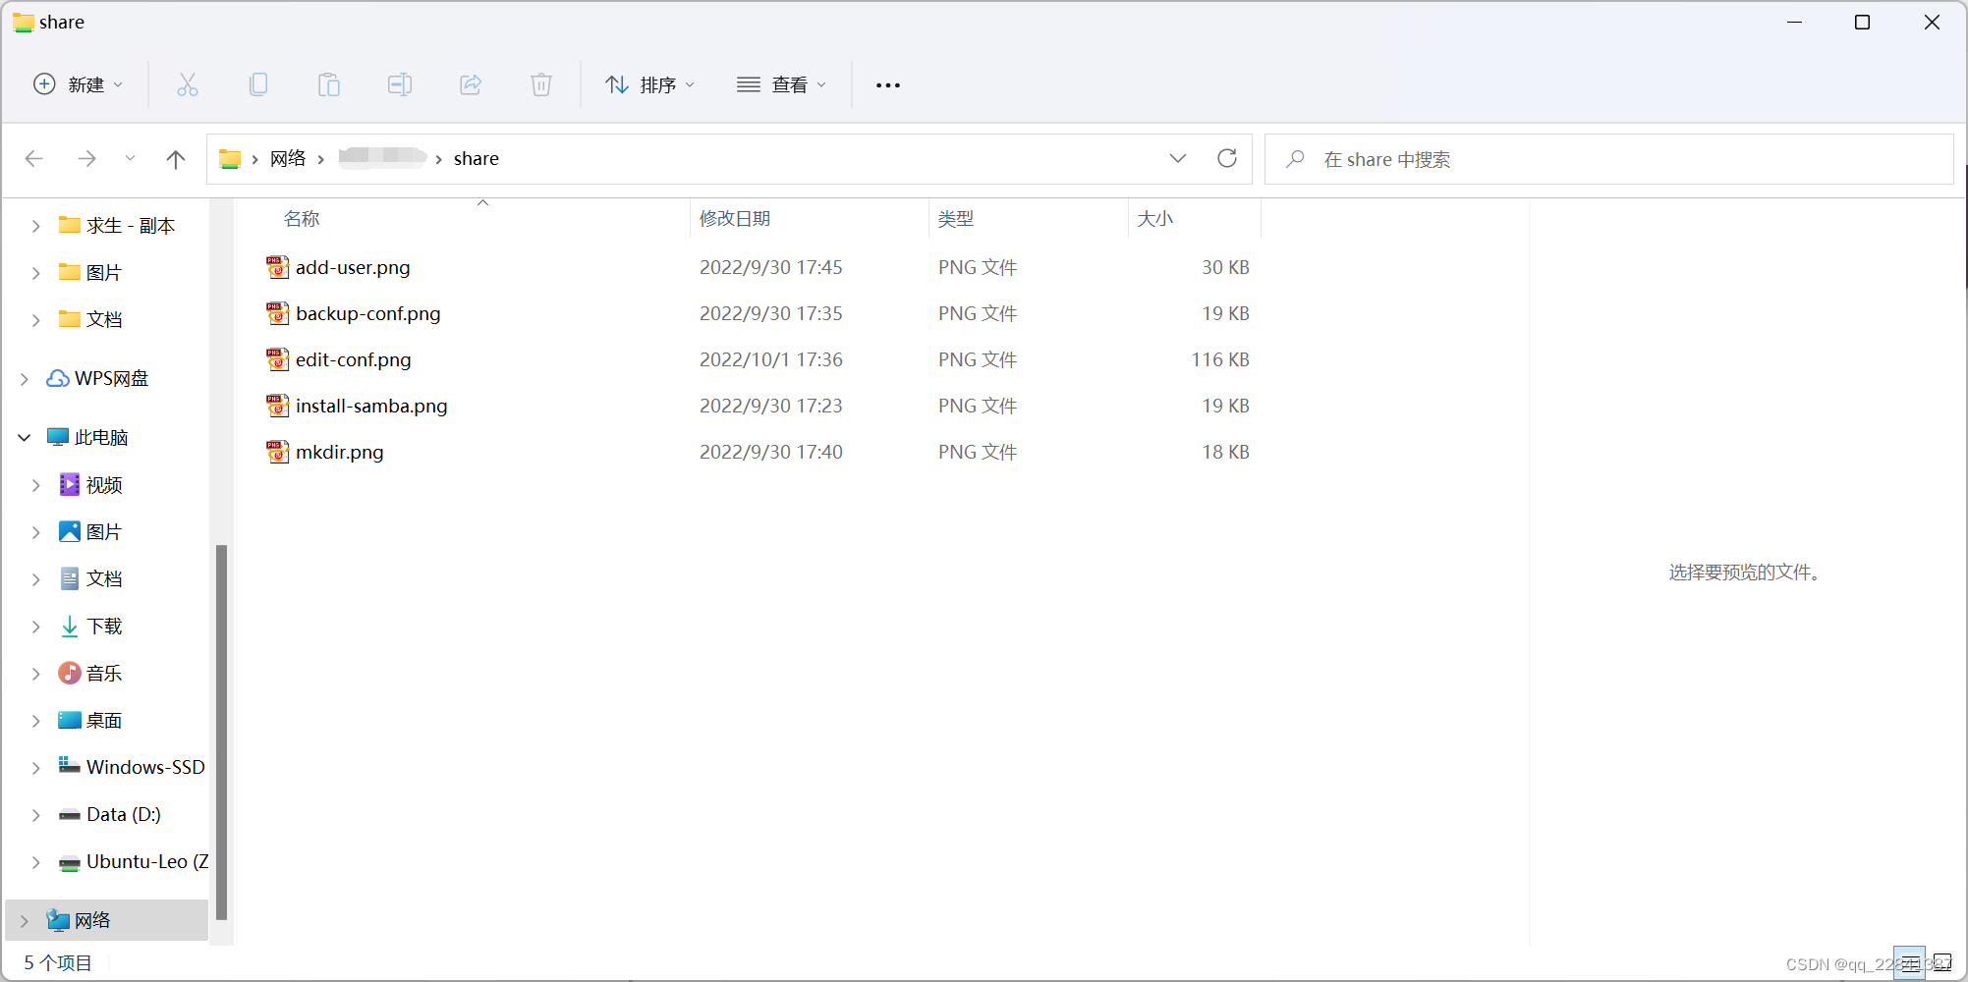
Task: Go forward with the right arrow
Action: tap(87, 158)
